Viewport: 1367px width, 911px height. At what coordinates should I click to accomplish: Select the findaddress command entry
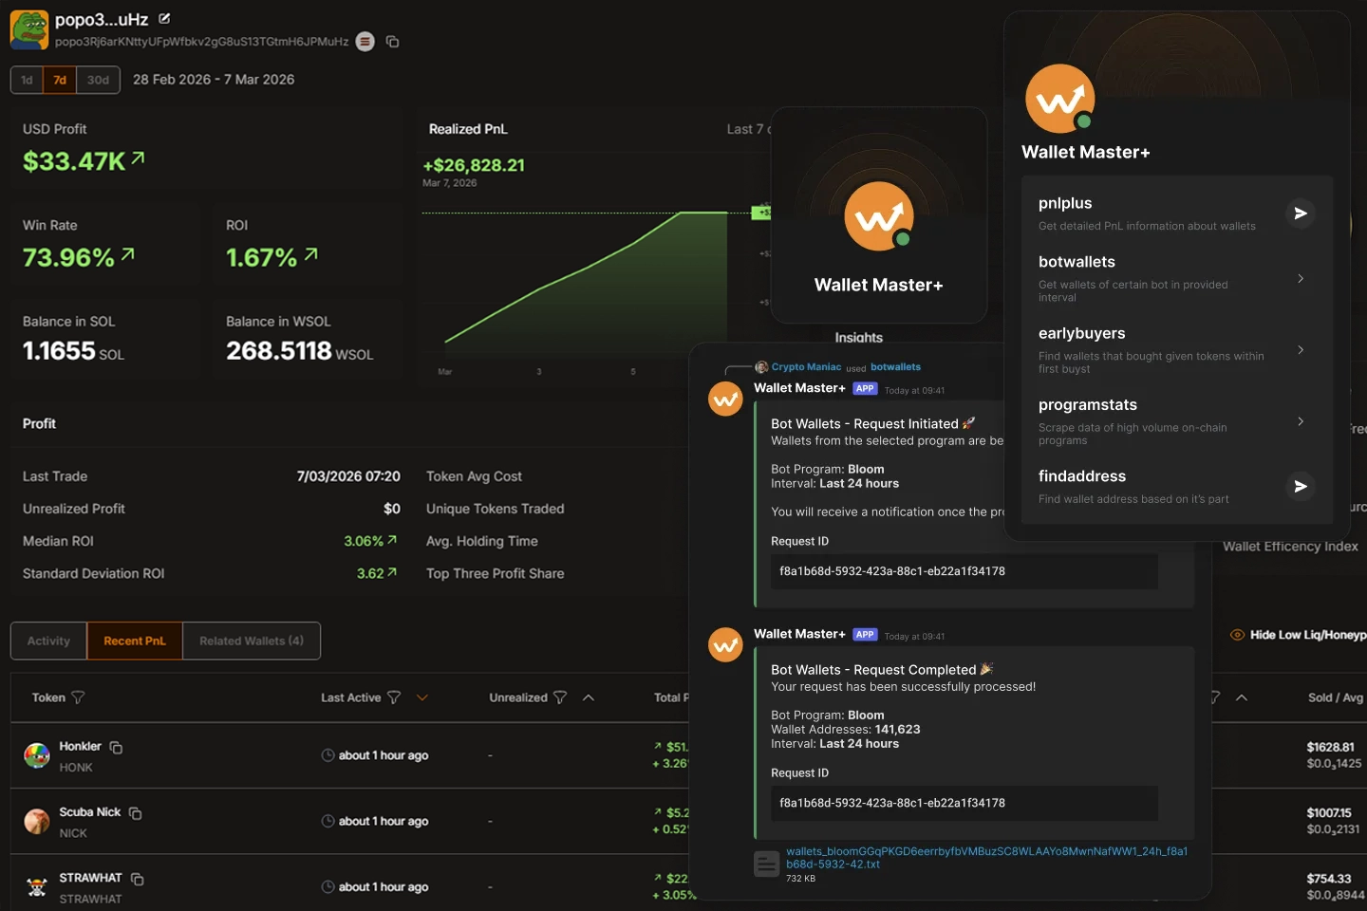(x=1177, y=486)
